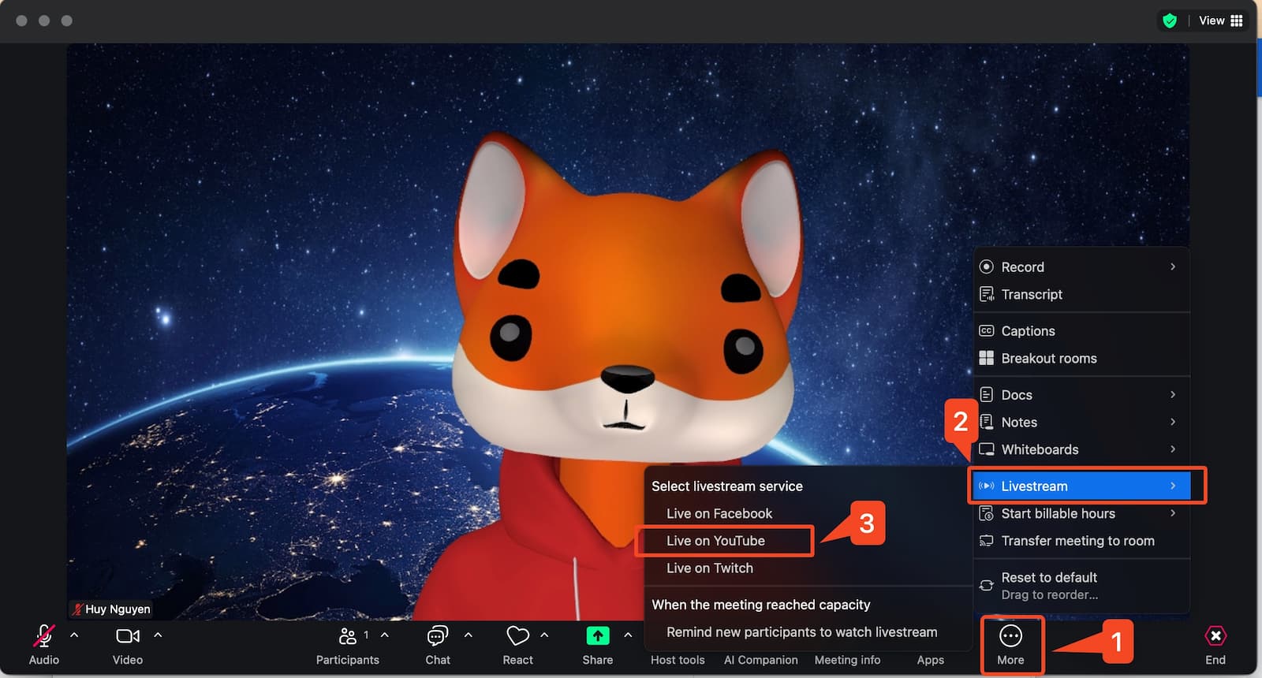Open the Captions menu entry
Screen dimensions: 1262x678
click(1081, 330)
